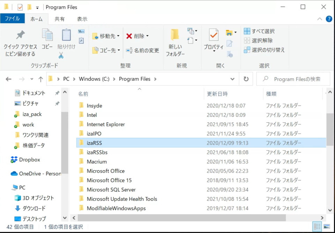The height and width of the screenshot is (233, 335).
Task: Open the easy access dropdown in 新規 group
Action: click(192, 40)
